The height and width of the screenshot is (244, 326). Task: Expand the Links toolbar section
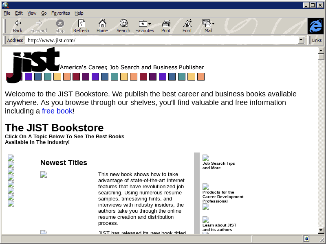pos(317,40)
